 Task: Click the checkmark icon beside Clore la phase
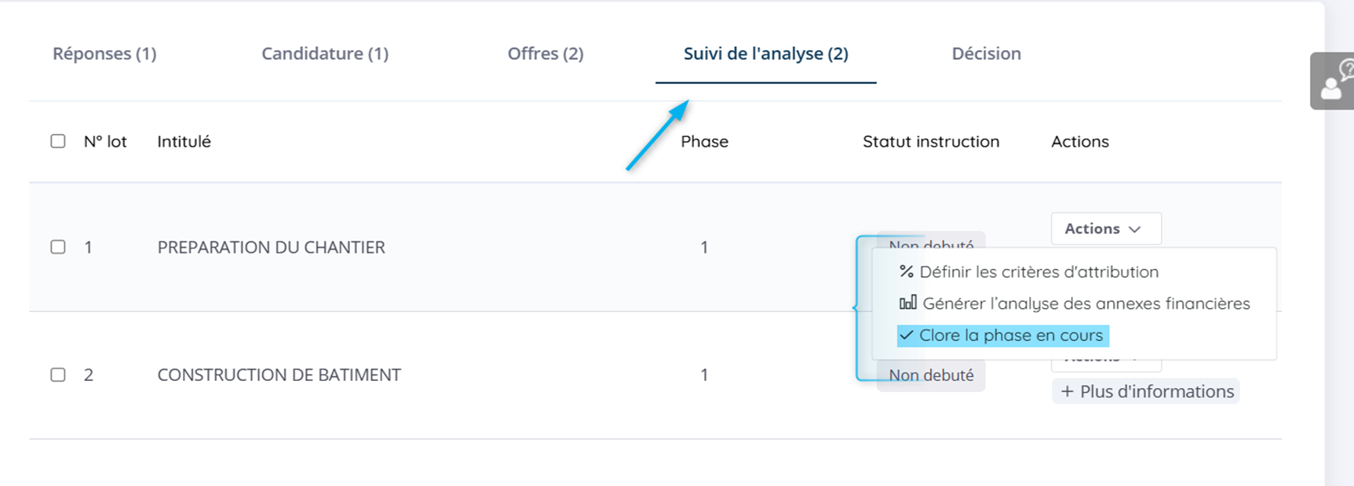907,335
